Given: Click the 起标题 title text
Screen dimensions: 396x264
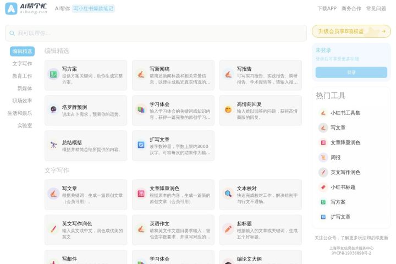Looking at the screenshot, I should [244, 224].
